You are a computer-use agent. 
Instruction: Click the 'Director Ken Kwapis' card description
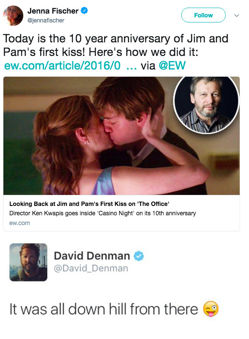point(102,214)
